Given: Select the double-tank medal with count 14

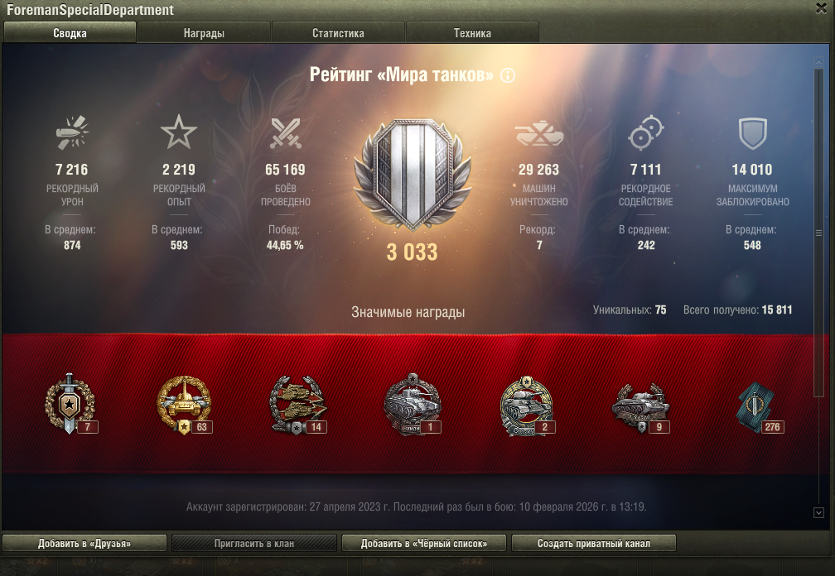Looking at the screenshot, I should 297,405.
